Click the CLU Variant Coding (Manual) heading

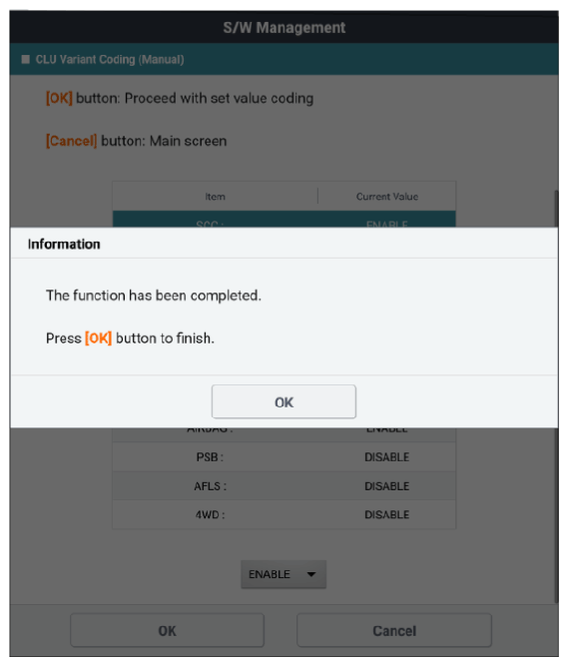click(x=110, y=59)
